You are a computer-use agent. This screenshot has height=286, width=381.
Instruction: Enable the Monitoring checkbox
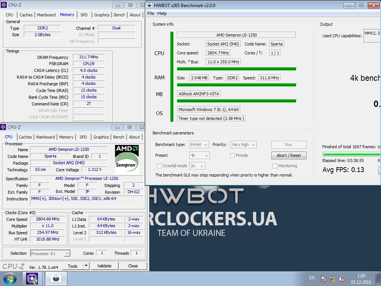tap(275, 166)
